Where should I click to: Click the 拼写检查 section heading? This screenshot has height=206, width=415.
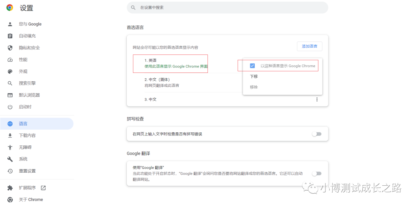(x=135, y=119)
